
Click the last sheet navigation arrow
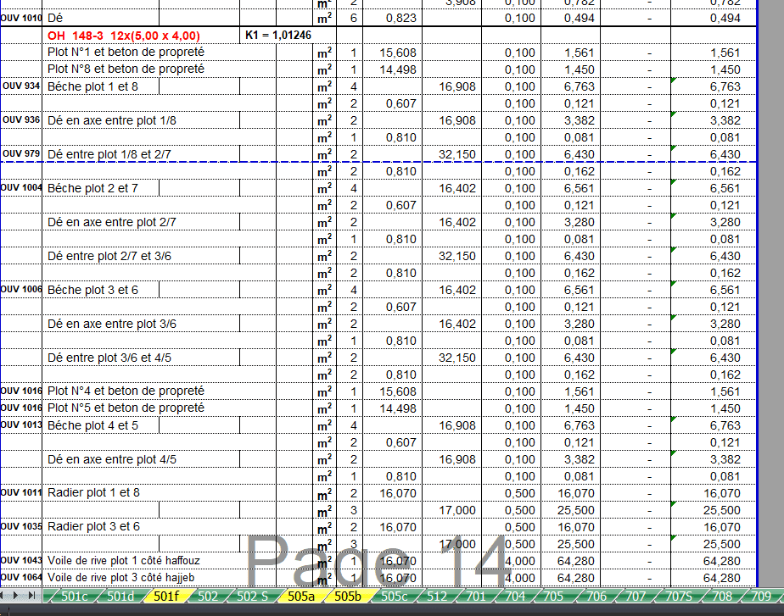point(33,597)
